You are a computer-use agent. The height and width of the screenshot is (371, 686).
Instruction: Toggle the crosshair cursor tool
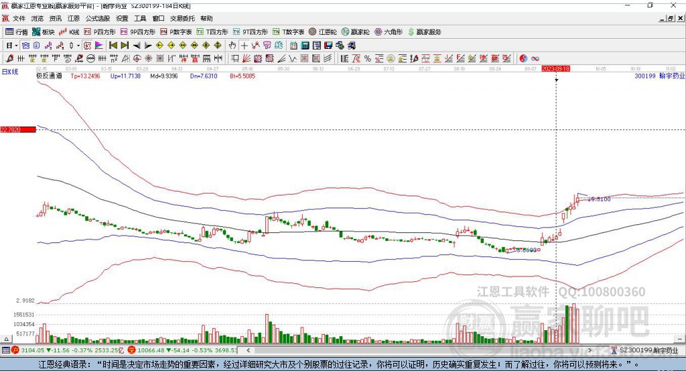tap(244, 46)
